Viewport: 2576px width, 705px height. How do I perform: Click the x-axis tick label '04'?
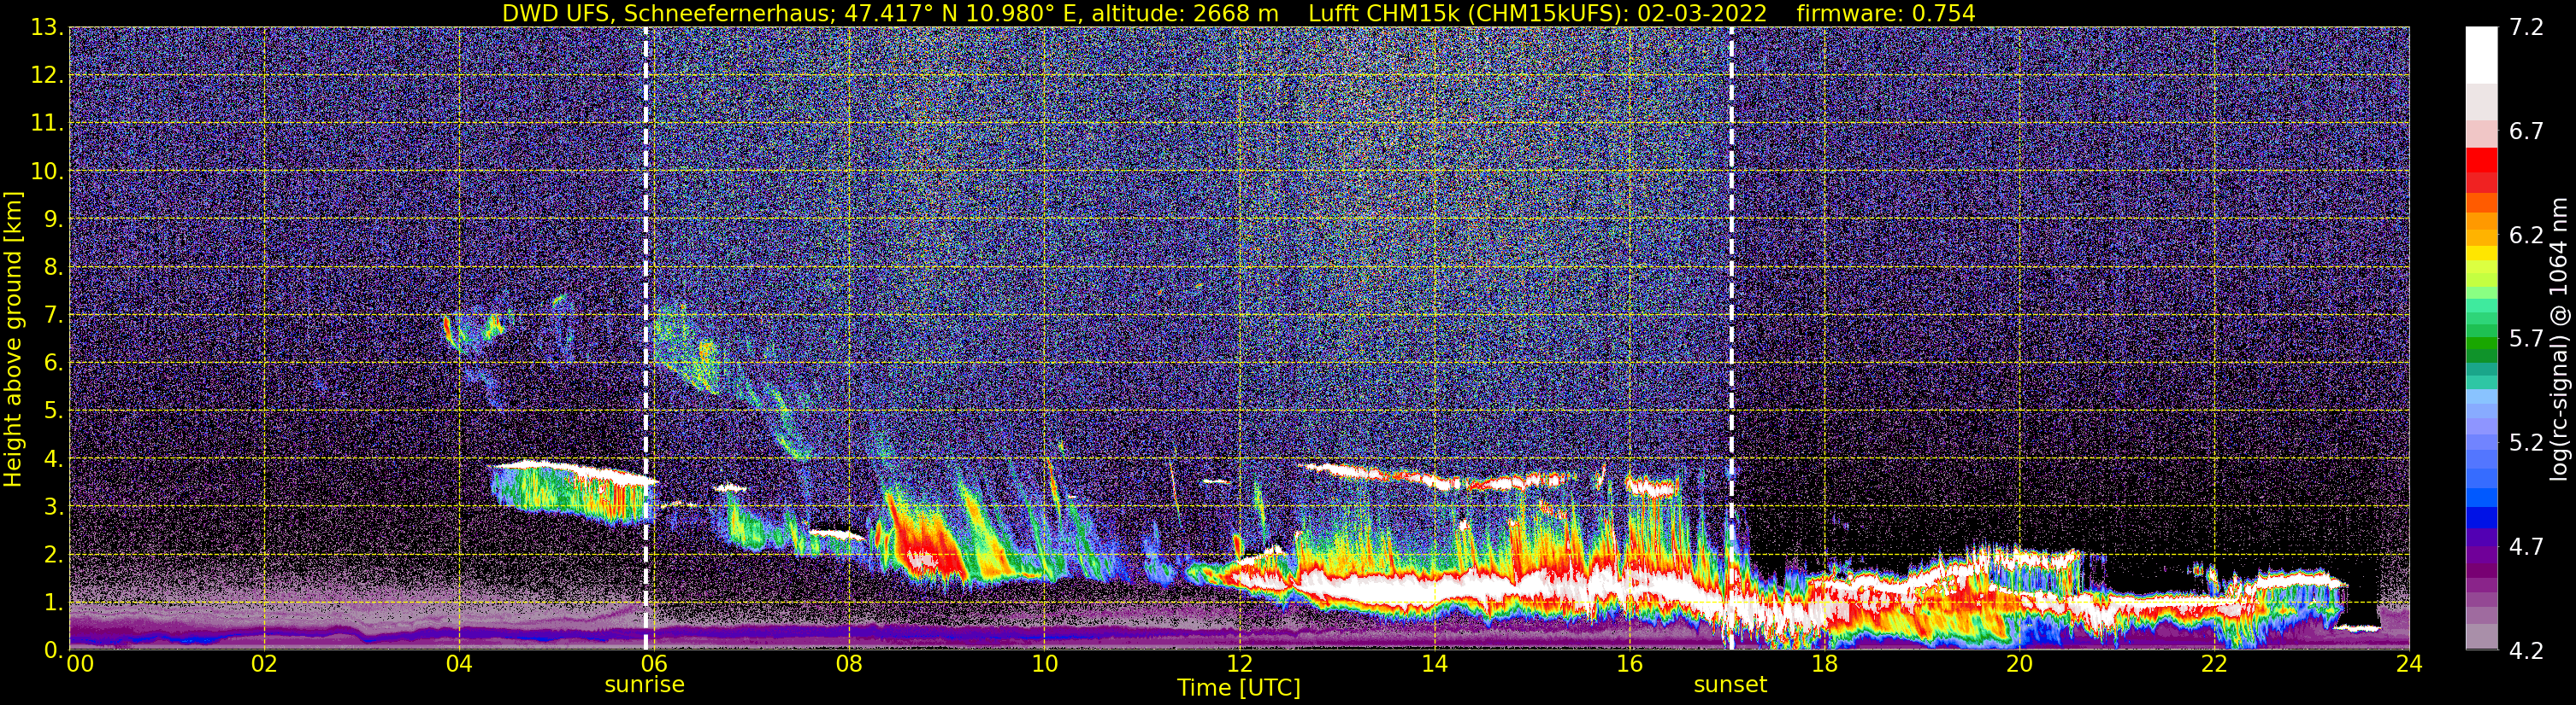coord(459,665)
